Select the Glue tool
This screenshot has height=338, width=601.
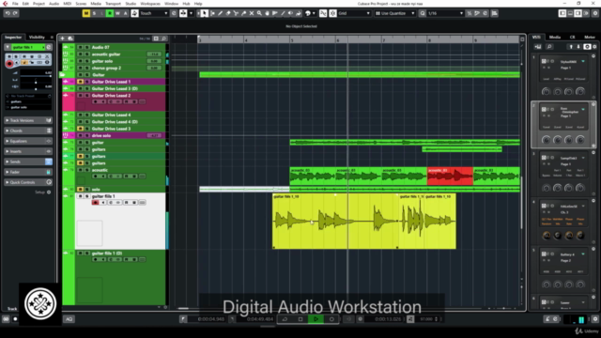[244, 13]
